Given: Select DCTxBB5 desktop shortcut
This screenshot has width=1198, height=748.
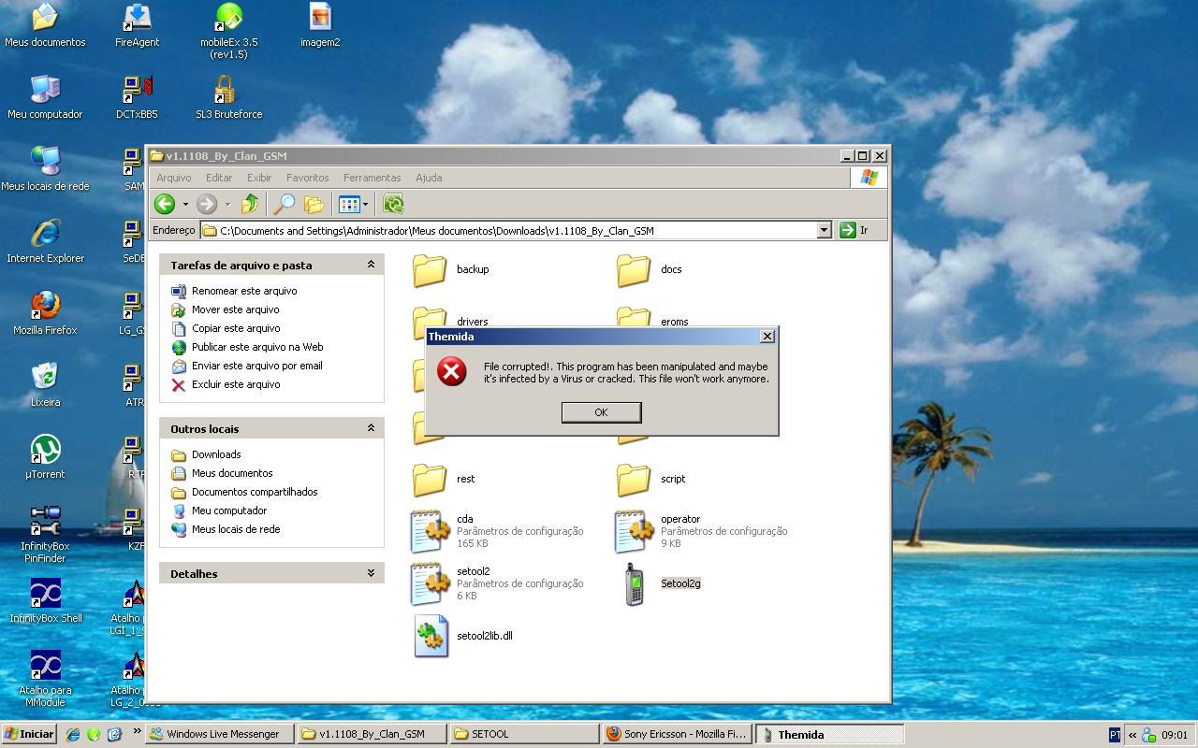Looking at the screenshot, I should 137,97.
